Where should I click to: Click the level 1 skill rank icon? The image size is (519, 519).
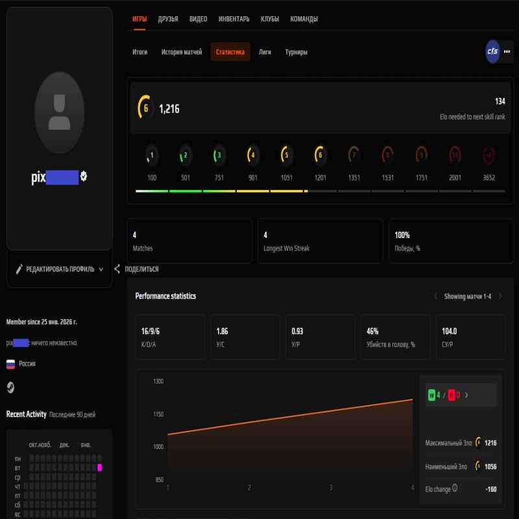151,156
